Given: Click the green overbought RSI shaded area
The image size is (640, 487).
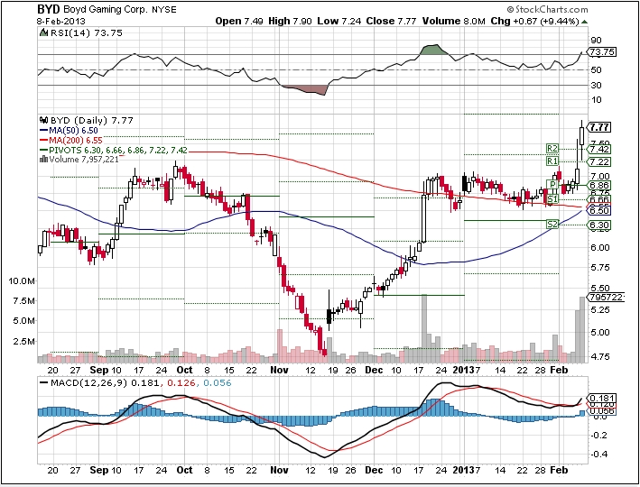Looking at the screenshot, I should [x=432, y=50].
